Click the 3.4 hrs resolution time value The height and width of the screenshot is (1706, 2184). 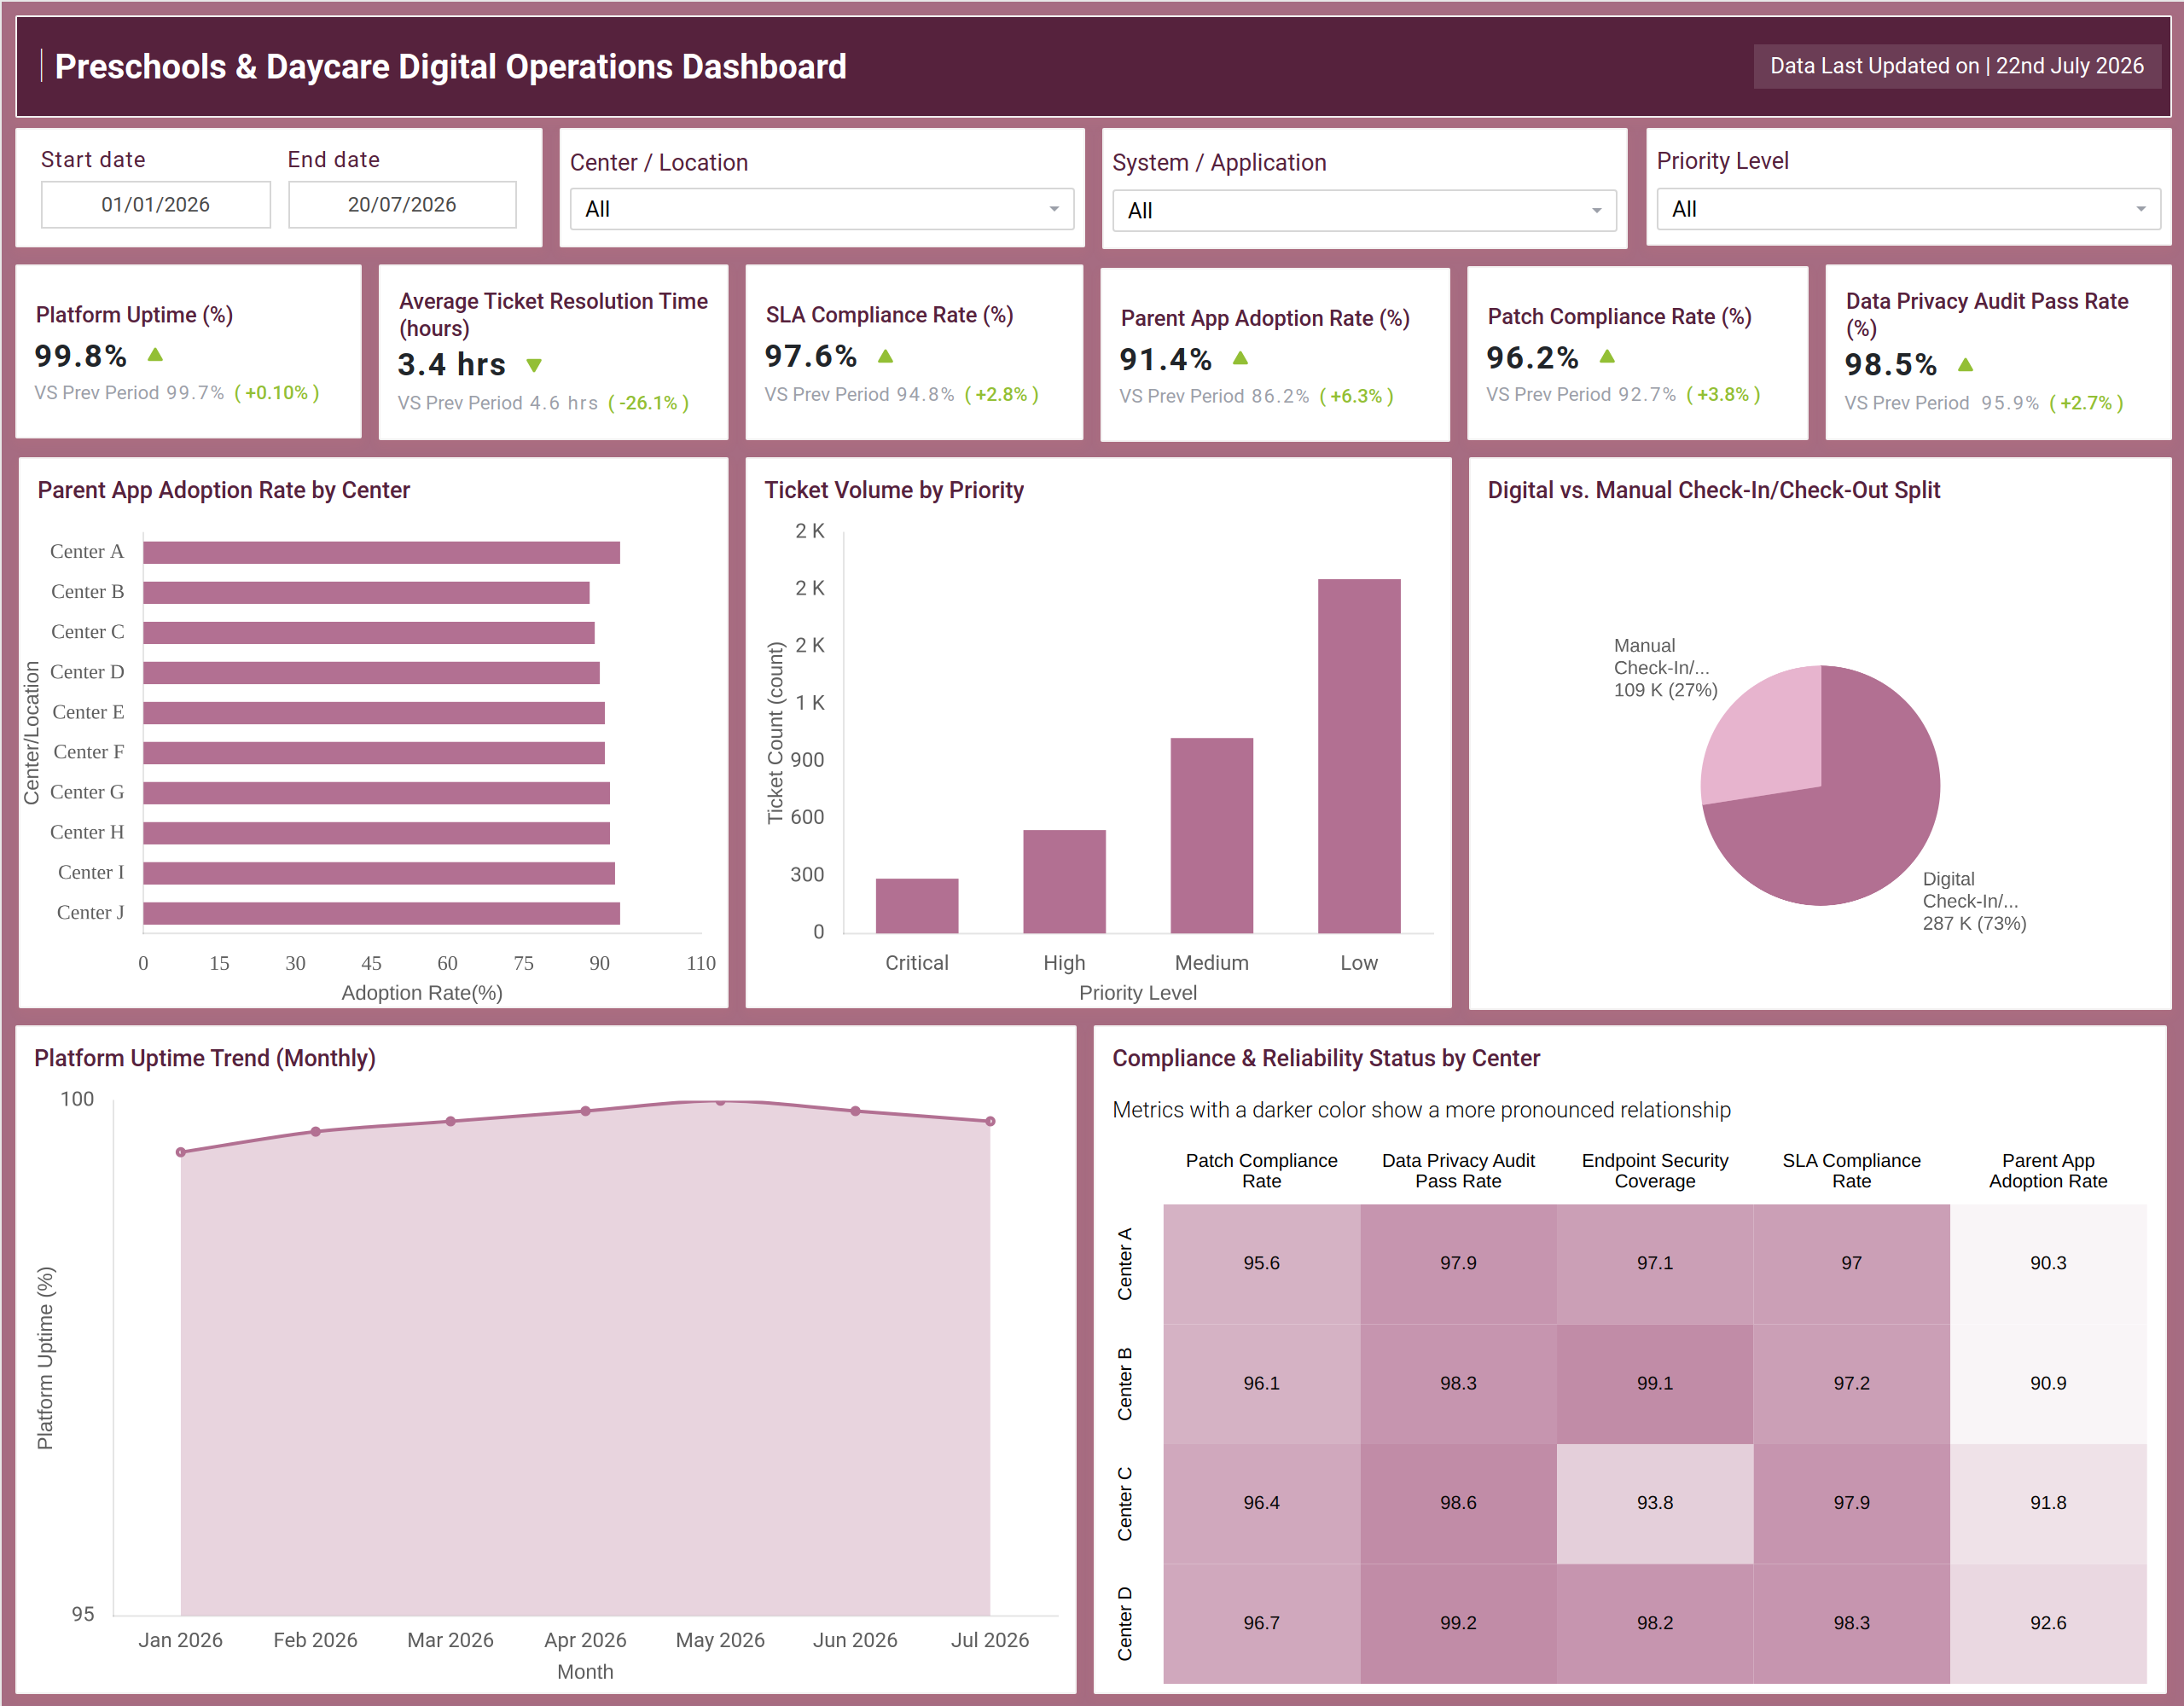pyautogui.click(x=451, y=364)
